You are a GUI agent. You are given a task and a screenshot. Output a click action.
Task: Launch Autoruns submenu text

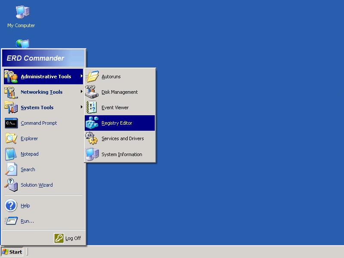[x=111, y=77]
